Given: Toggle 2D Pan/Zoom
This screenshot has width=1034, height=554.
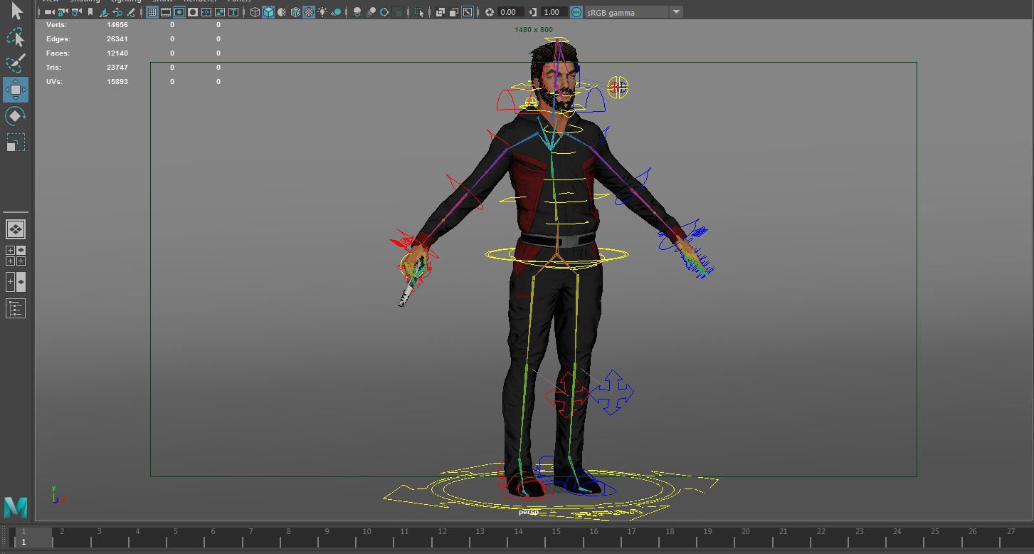Looking at the screenshot, I should click(x=117, y=12).
